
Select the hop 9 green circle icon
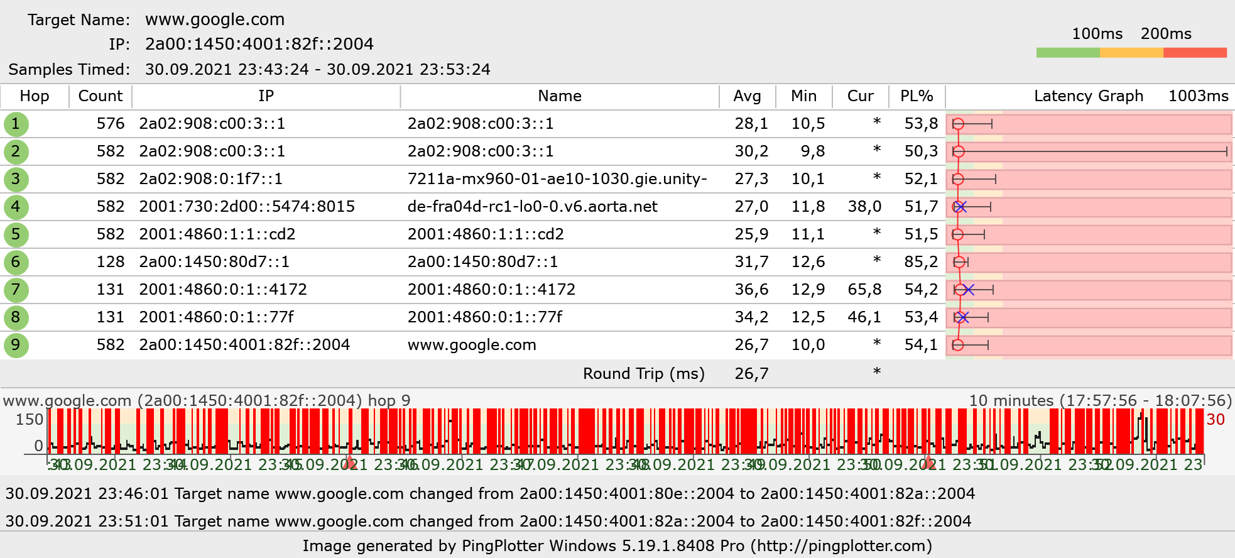pos(16,345)
